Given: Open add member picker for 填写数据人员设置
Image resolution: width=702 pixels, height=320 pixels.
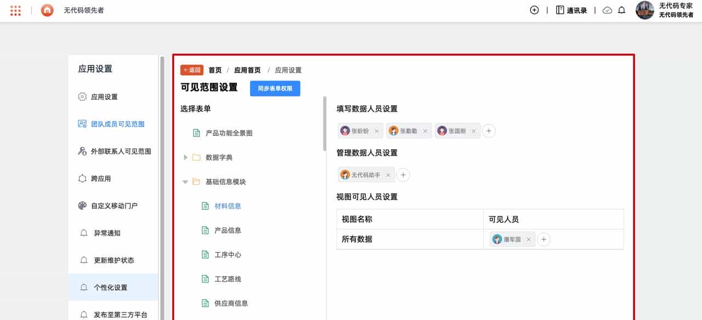Looking at the screenshot, I should pos(489,130).
